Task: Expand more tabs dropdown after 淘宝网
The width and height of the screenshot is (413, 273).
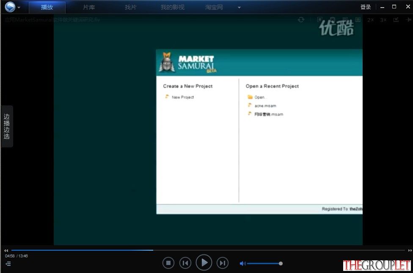Action: click(x=239, y=8)
